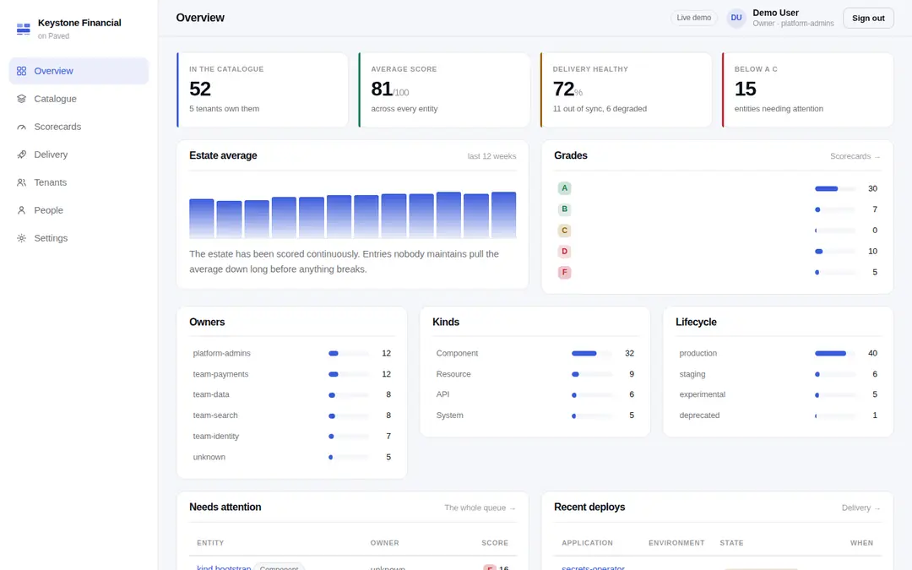Select the Scorecards gauge icon
This screenshot has height=570, width=912.
click(x=21, y=127)
